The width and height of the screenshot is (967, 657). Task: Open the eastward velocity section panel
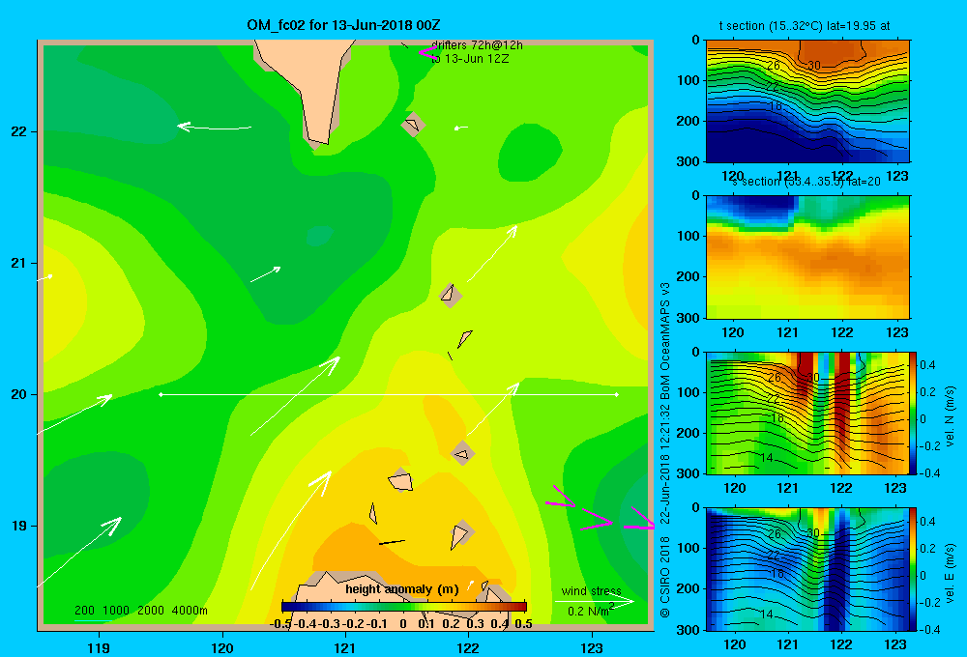[807, 569]
